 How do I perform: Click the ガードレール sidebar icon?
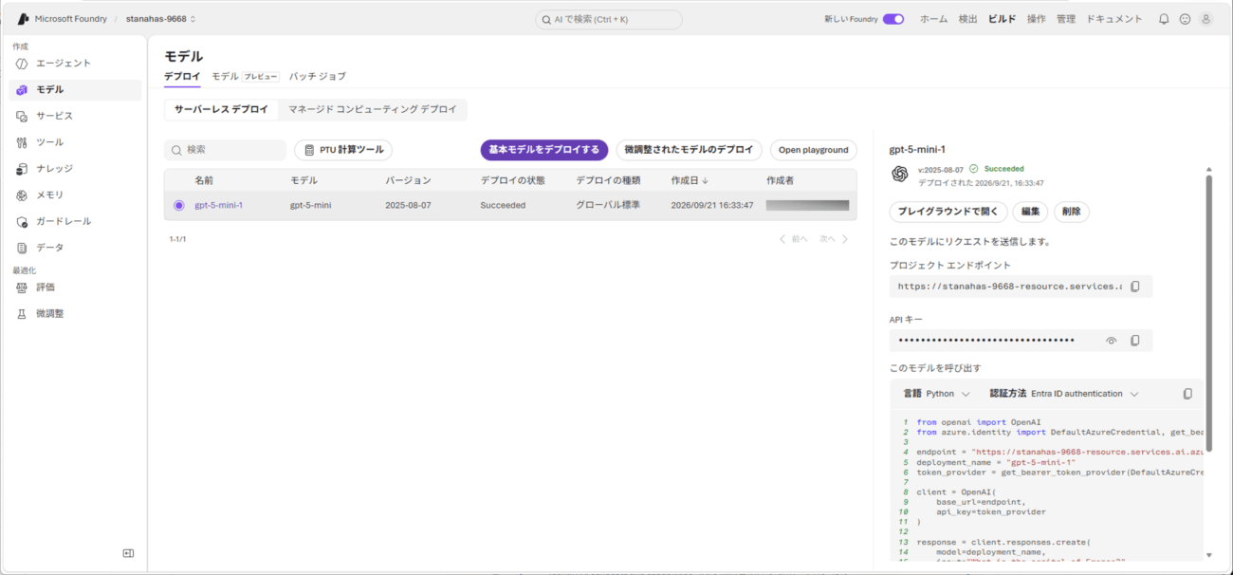pos(22,221)
